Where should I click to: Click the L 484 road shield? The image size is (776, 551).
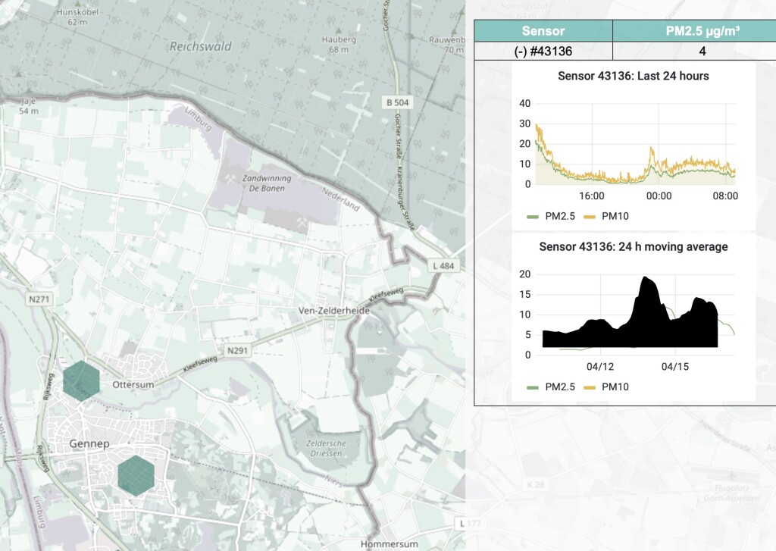(x=443, y=266)
